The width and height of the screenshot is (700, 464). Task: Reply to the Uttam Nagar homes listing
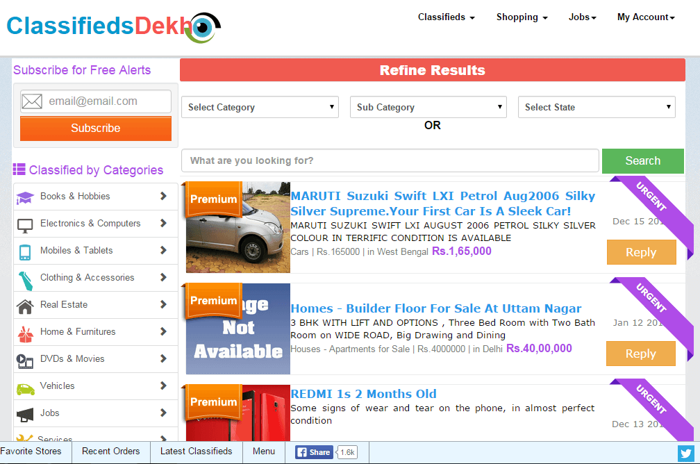tap(640, 354)
